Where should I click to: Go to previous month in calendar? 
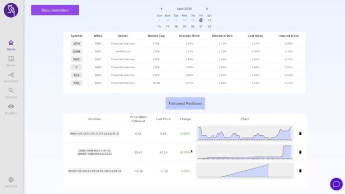coord(162,9)
